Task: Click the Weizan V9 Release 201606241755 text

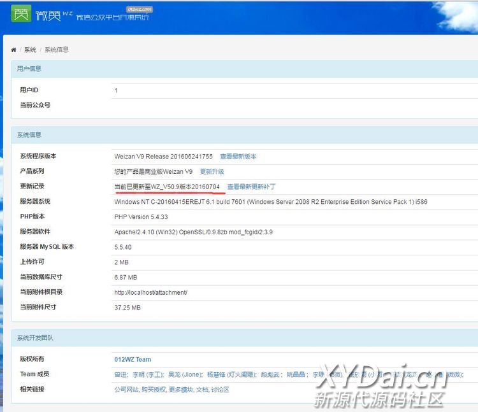Action: (163, 157)
